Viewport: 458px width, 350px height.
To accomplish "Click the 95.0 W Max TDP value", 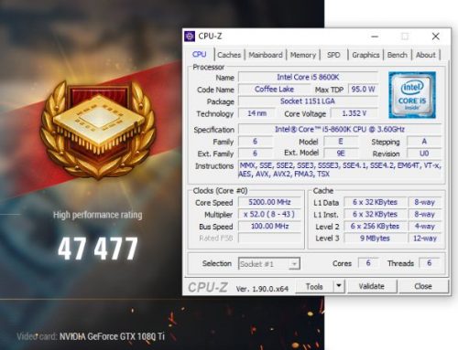I will [363, 90].
